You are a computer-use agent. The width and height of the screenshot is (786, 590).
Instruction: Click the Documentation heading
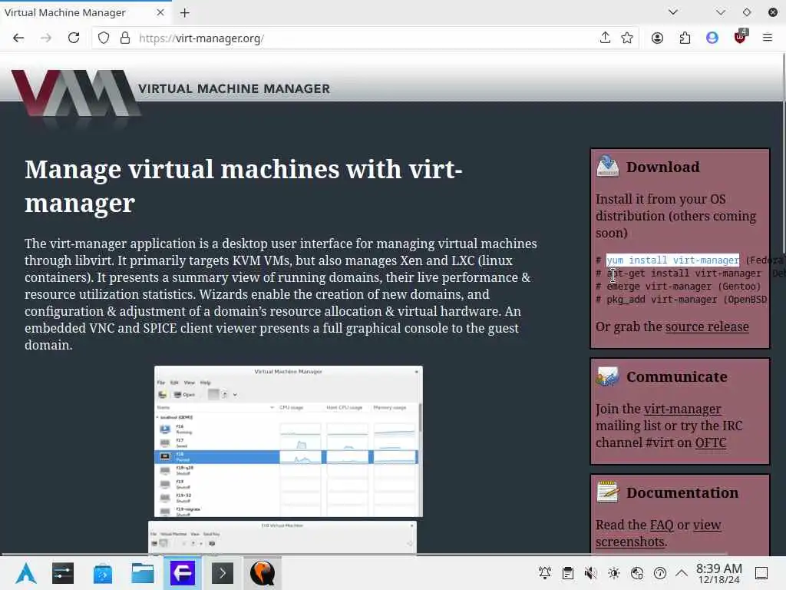pos(682,492)
